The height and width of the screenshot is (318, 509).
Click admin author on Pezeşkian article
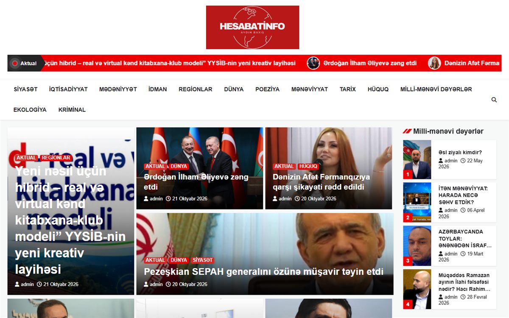tap(153, 284)
